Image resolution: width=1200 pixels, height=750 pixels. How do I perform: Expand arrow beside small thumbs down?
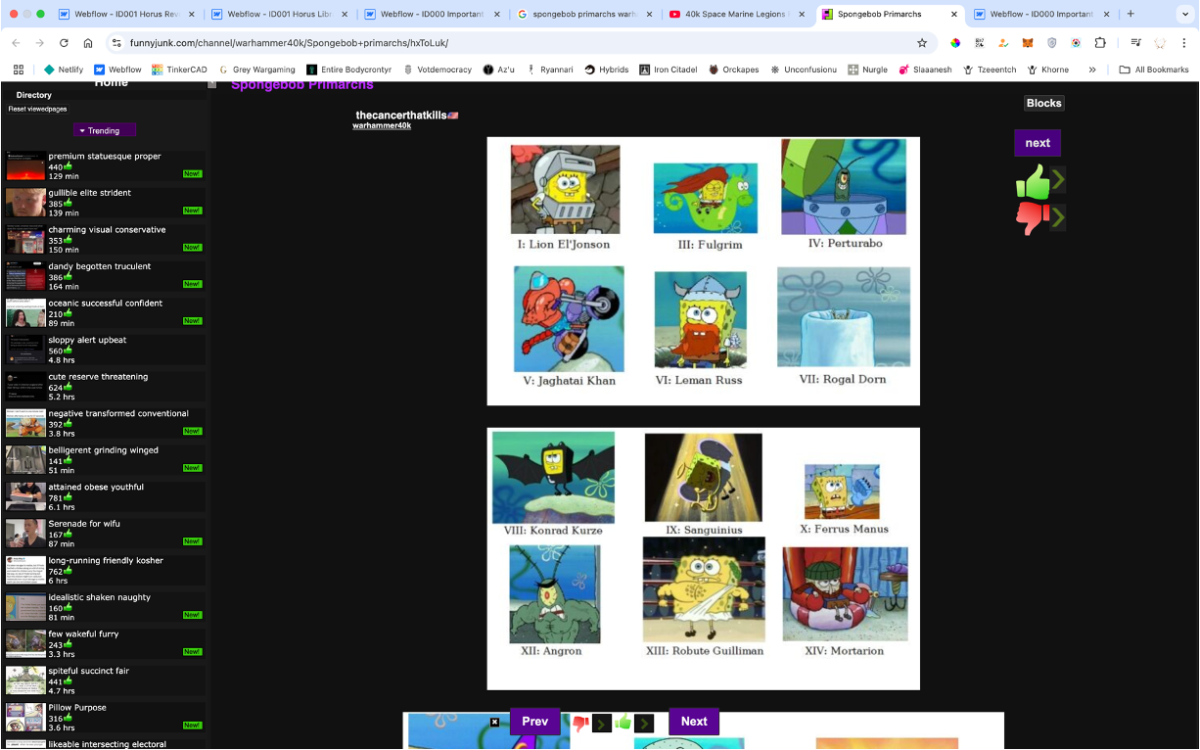click(x=602, y=724)
